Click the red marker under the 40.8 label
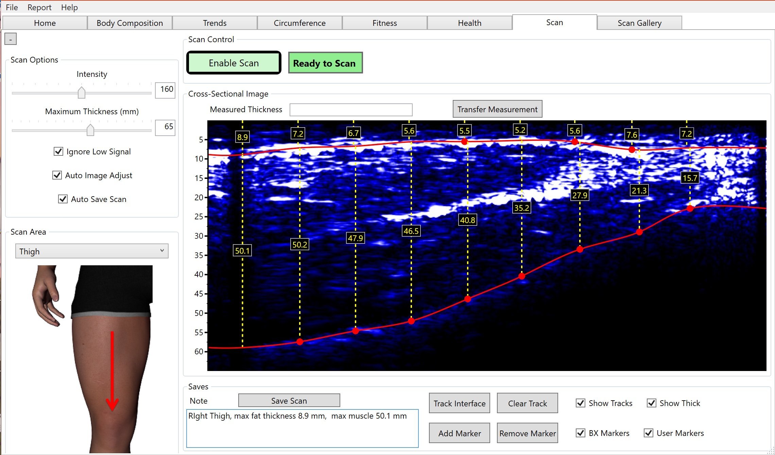This screenshot has width=775, height=455. pos(468,299)
